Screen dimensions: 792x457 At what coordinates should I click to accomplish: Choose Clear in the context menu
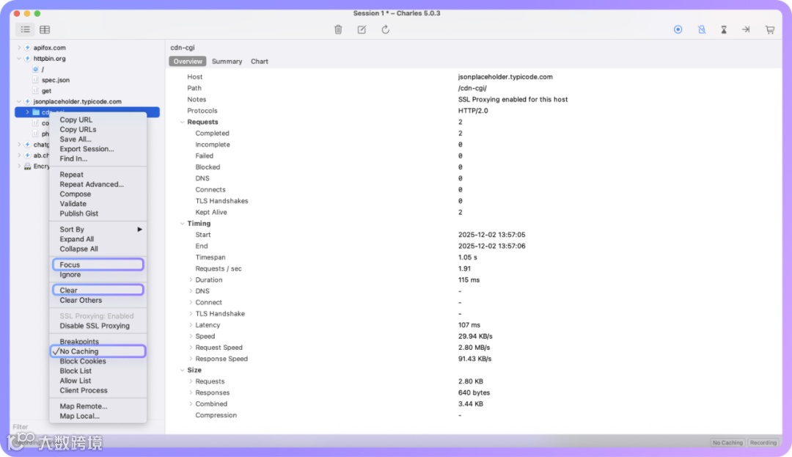pos(98,290)
